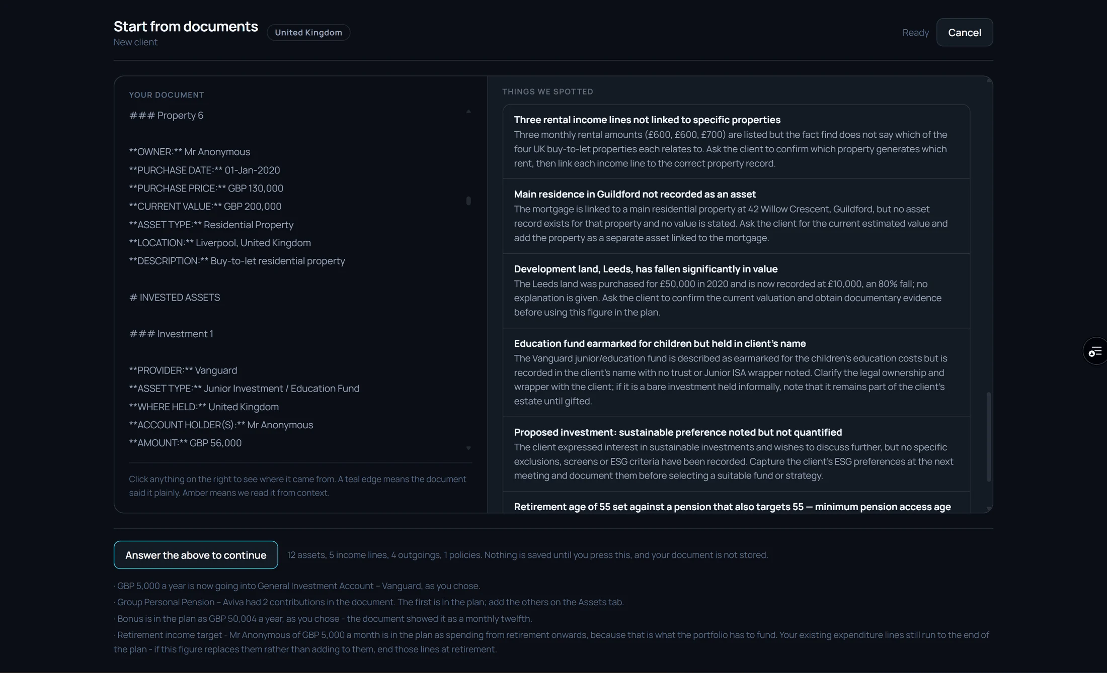Select the United Kingdom region badge
Viewport: 1107px width, 673px height.
[308, 32]
